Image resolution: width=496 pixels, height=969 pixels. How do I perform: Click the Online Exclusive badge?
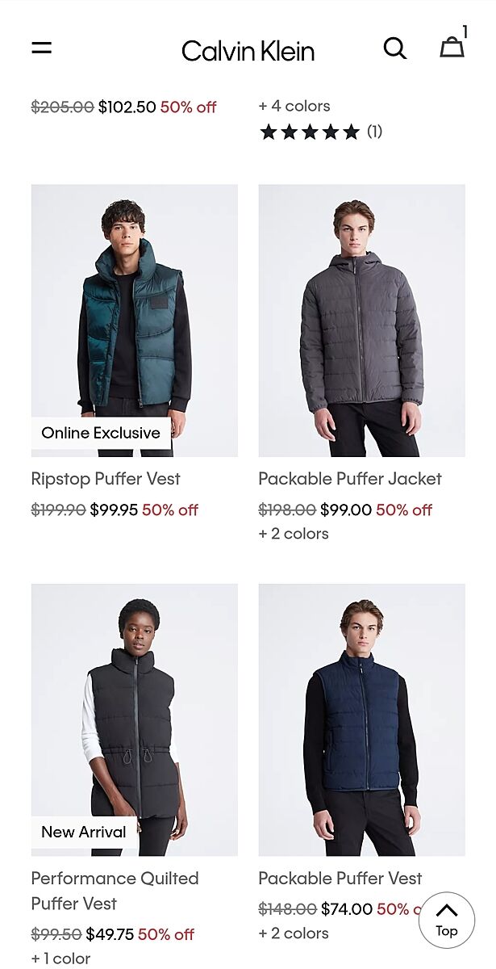(x=101, y=433)
